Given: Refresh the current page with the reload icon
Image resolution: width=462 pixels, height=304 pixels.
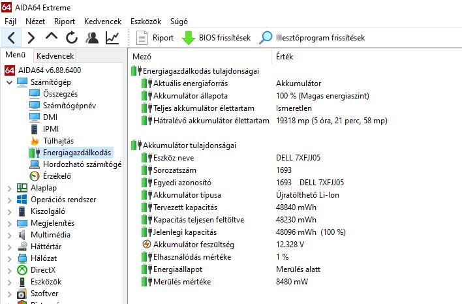Looking at the screenshot, I should coord(72,38).
